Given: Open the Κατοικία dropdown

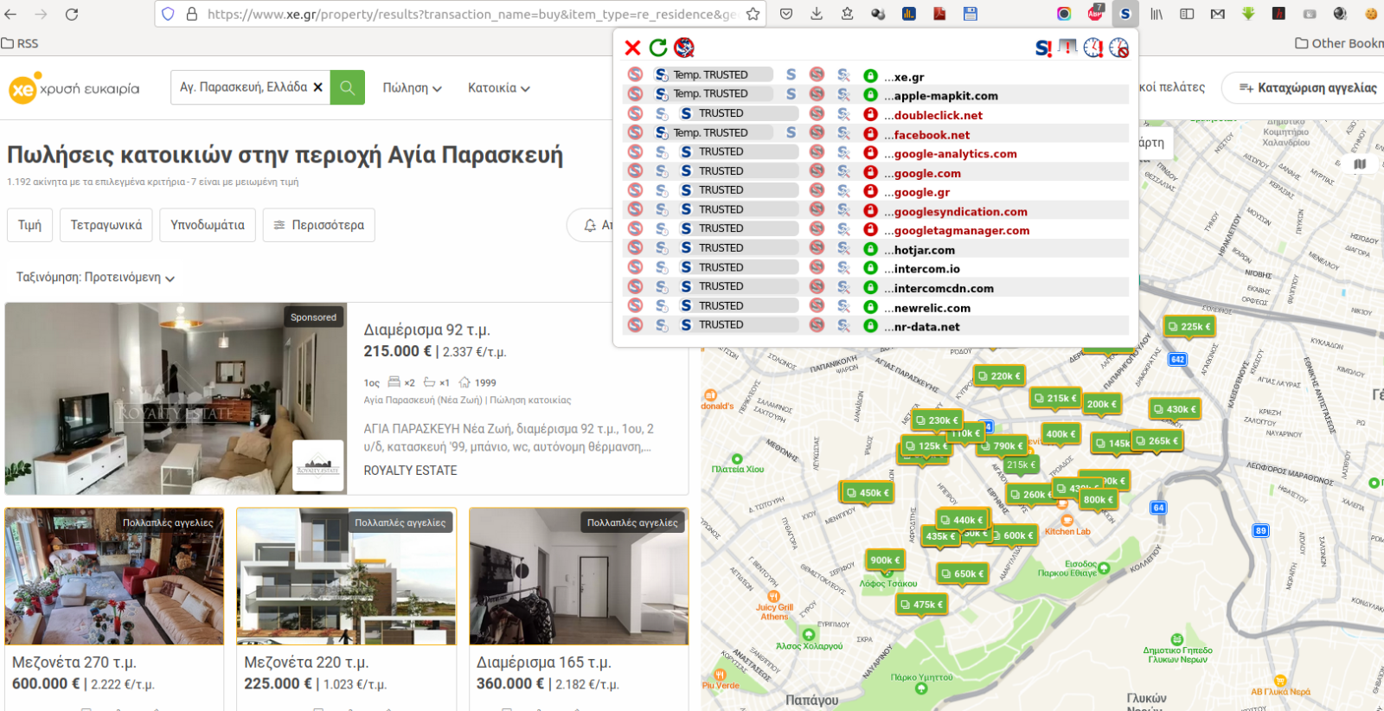Looking at the screenshot, I should [499, 88].
